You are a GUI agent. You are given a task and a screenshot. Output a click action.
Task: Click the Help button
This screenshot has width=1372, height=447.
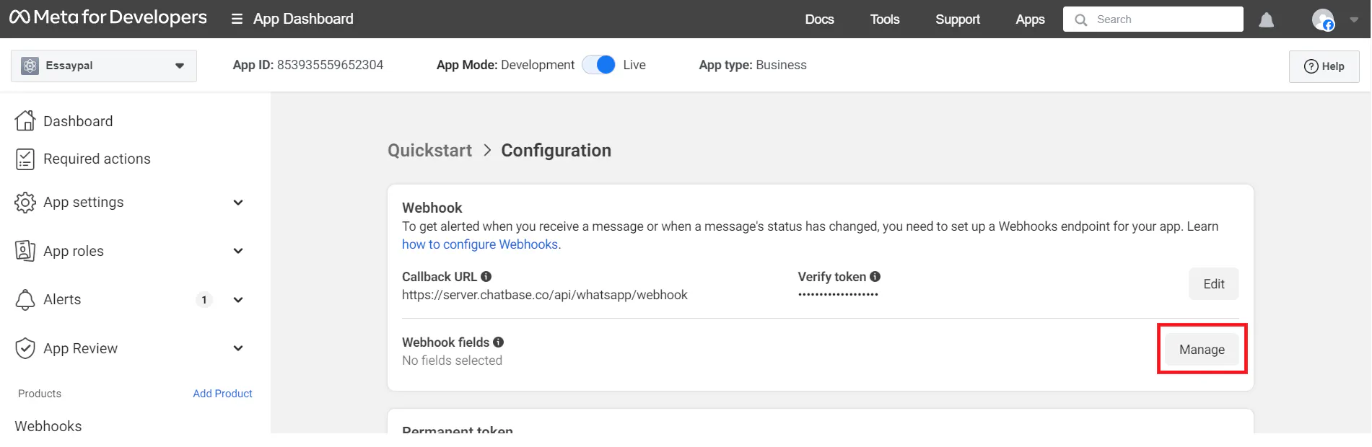[x=1324, y=66]
